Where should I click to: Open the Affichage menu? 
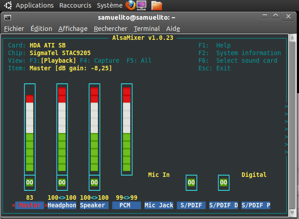click(x=73, y=29)
